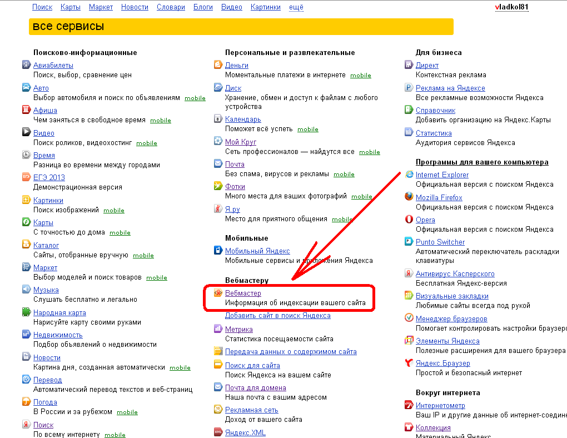Open Картинки in the top navigation
This screenshot has height=438, width=567.
click(x=265, y=7)
